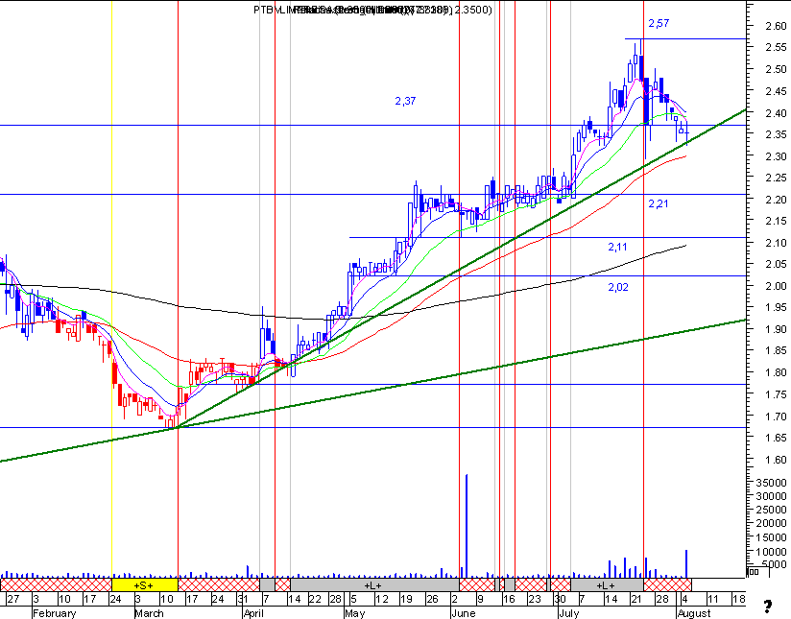Click the overlapping chart title text at top
Viewport: 791px width, 619px height.
coord(372,10)
